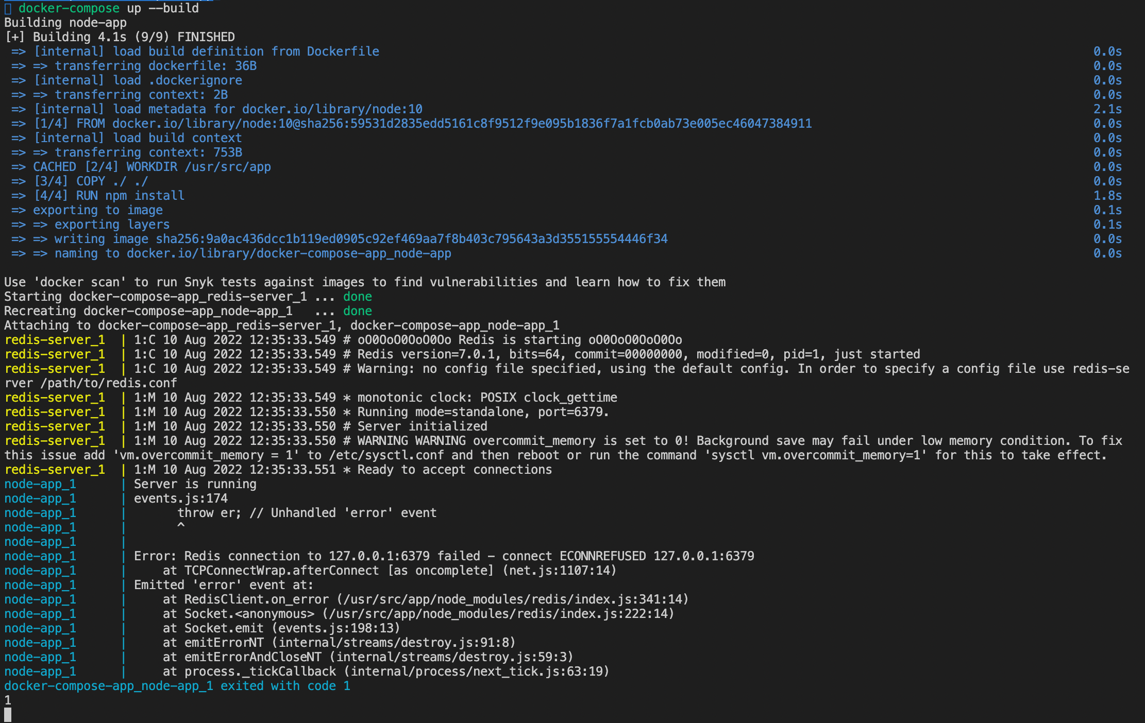Click the terminal block cursor at the bottom
This screenshot has height=723, width=1145.
tap(8, 715)
